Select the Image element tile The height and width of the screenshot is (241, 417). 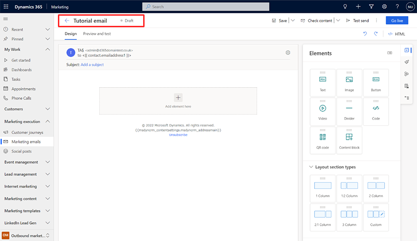(349, 83)
